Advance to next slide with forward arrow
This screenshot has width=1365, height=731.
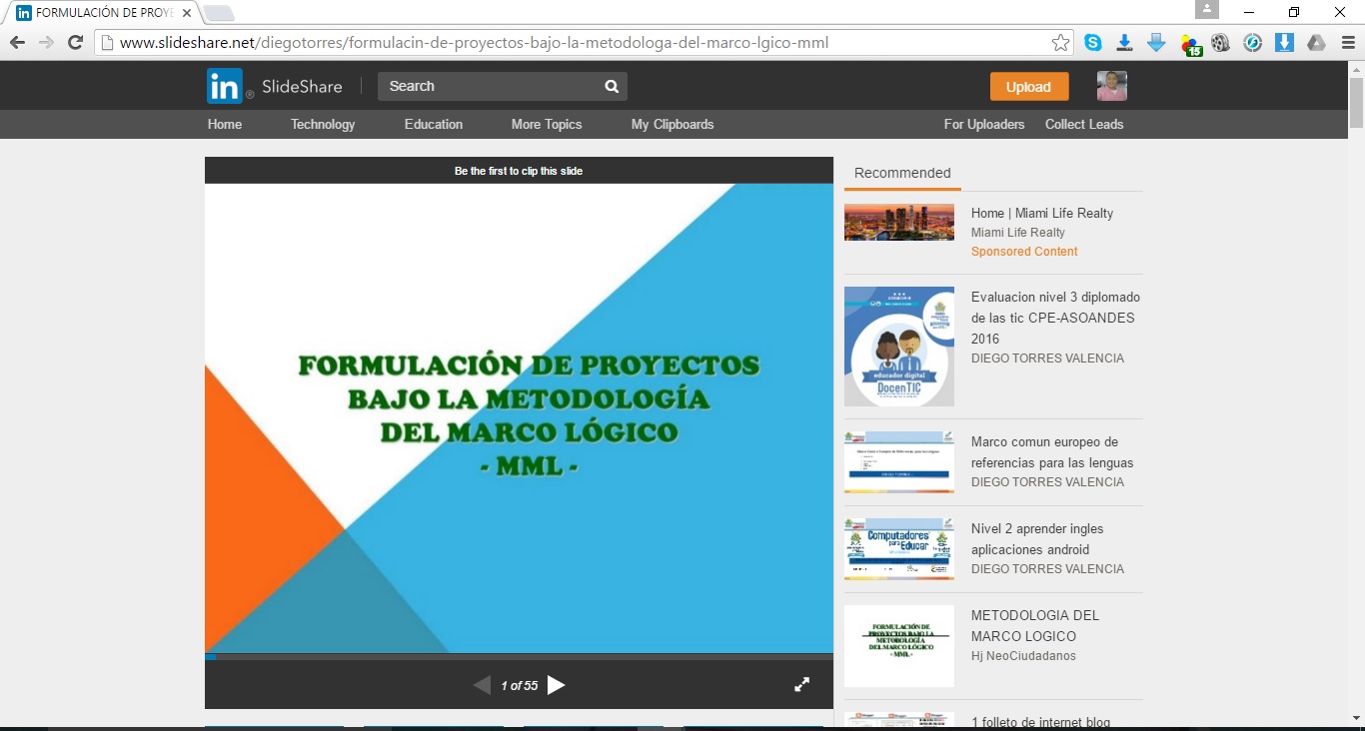[557, 685]
